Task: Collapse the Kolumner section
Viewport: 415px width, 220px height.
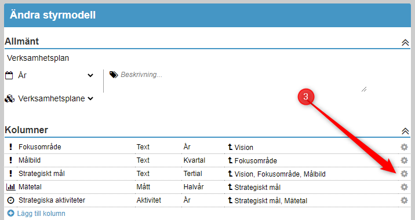Action: point(405,131)
